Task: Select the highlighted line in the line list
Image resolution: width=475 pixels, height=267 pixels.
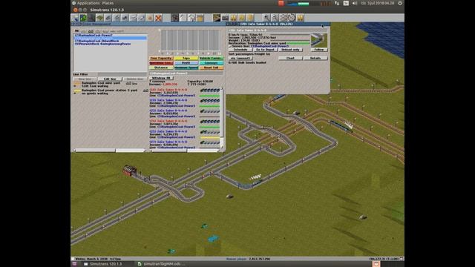Action: (x=111, y=37)
